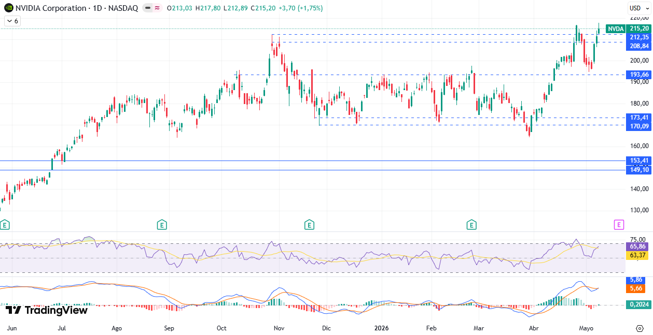653x335 pixels.
Task: Click the NVDA symbol price tag
Action: (x=616, y=29)
